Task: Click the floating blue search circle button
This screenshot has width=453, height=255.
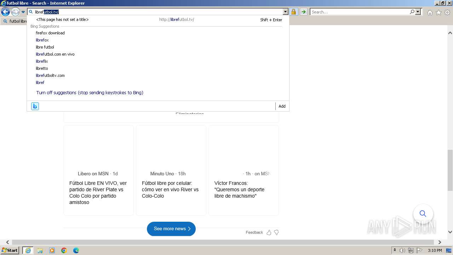Action: (423, 214)
